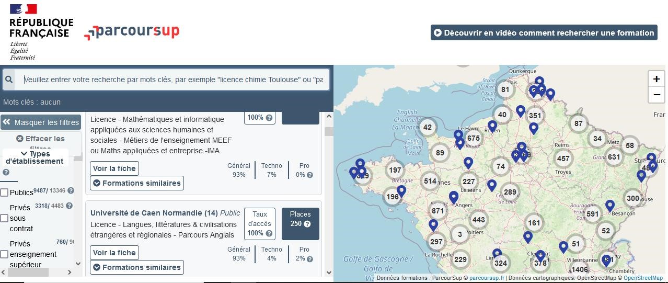
Task: Collapse the Types d'établissement filter section
Action: pyautogui.click(x=34, y=157)
